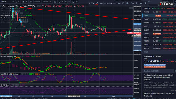Add alert on trend line icon
The image size is (176, 99).
point(123,4)
